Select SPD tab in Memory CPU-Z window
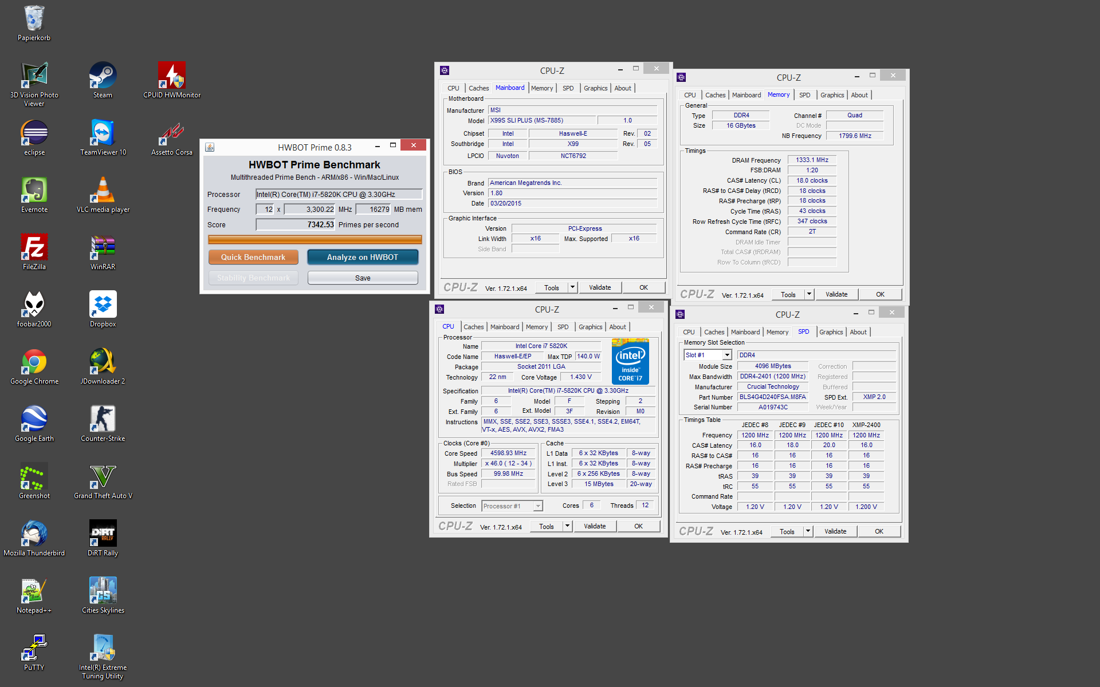The height and width of the screenshot is (687, 1100). [x=804, y=95]
